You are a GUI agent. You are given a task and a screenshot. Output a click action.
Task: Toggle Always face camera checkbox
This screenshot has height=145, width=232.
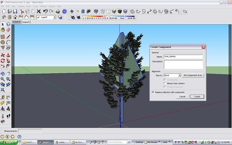[x=165, y=83]
